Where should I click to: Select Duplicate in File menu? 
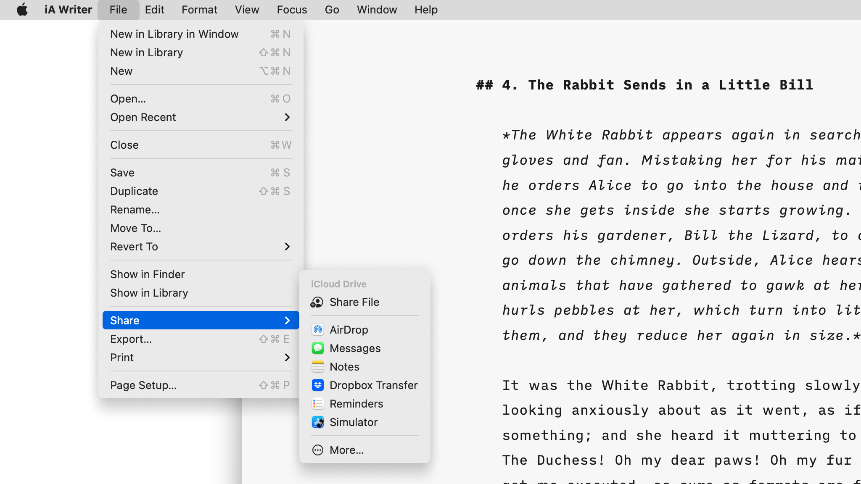pyautogui.click(x=134, y=191)
